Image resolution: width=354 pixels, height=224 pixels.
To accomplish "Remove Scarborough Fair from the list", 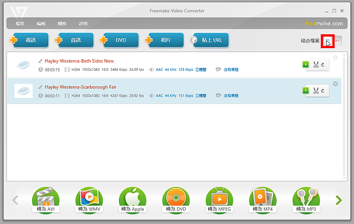I will coord(336,84).
